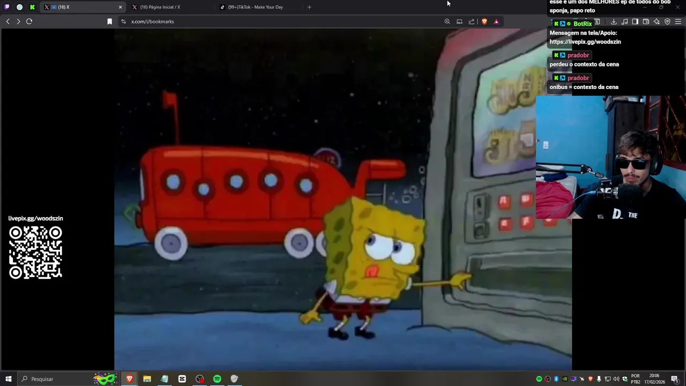Screen dimensions: 686x386
Task: Switch to '(16) Página Inicial / X' tab
Action: [170, 7]
